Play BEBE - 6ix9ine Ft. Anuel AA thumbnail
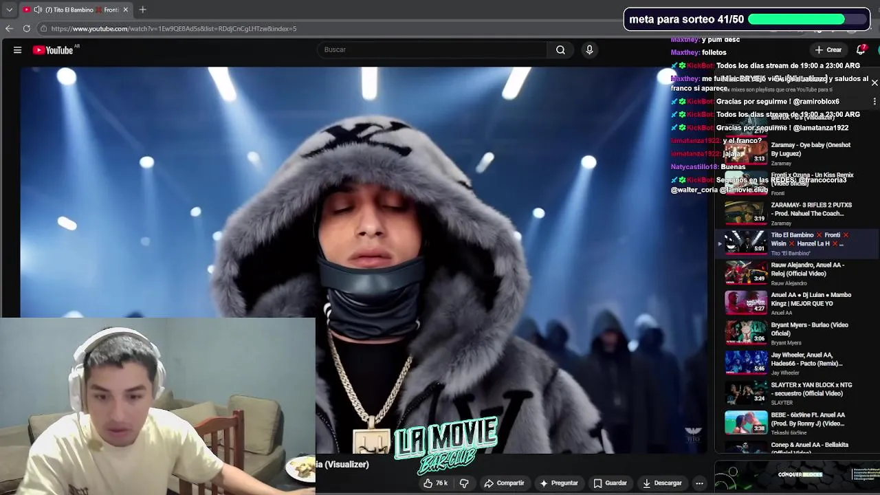 (746, 423)
